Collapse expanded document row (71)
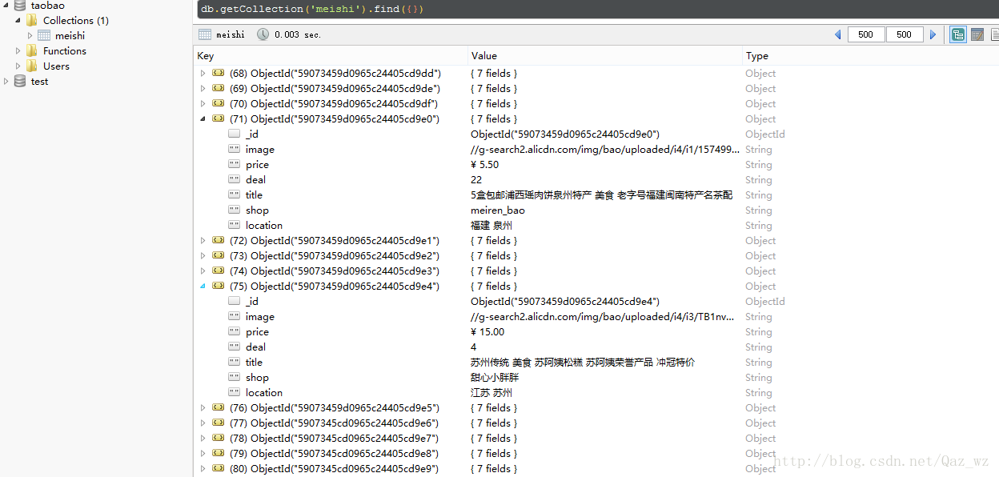Viewport: 999px width, 477px height. [x=203, y=118]
